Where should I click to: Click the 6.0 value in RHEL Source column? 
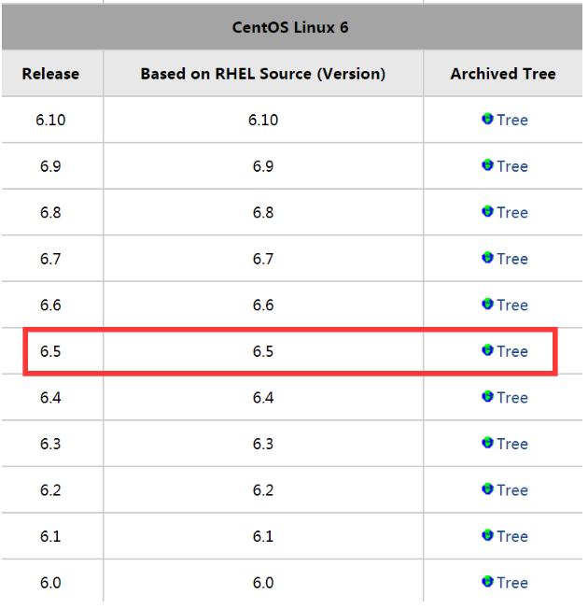coord(263,583)
